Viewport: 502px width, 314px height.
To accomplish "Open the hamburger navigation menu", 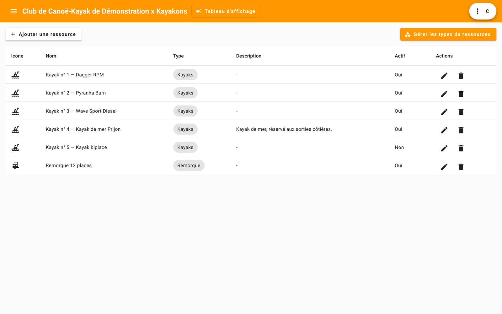I will coord(14,11).
